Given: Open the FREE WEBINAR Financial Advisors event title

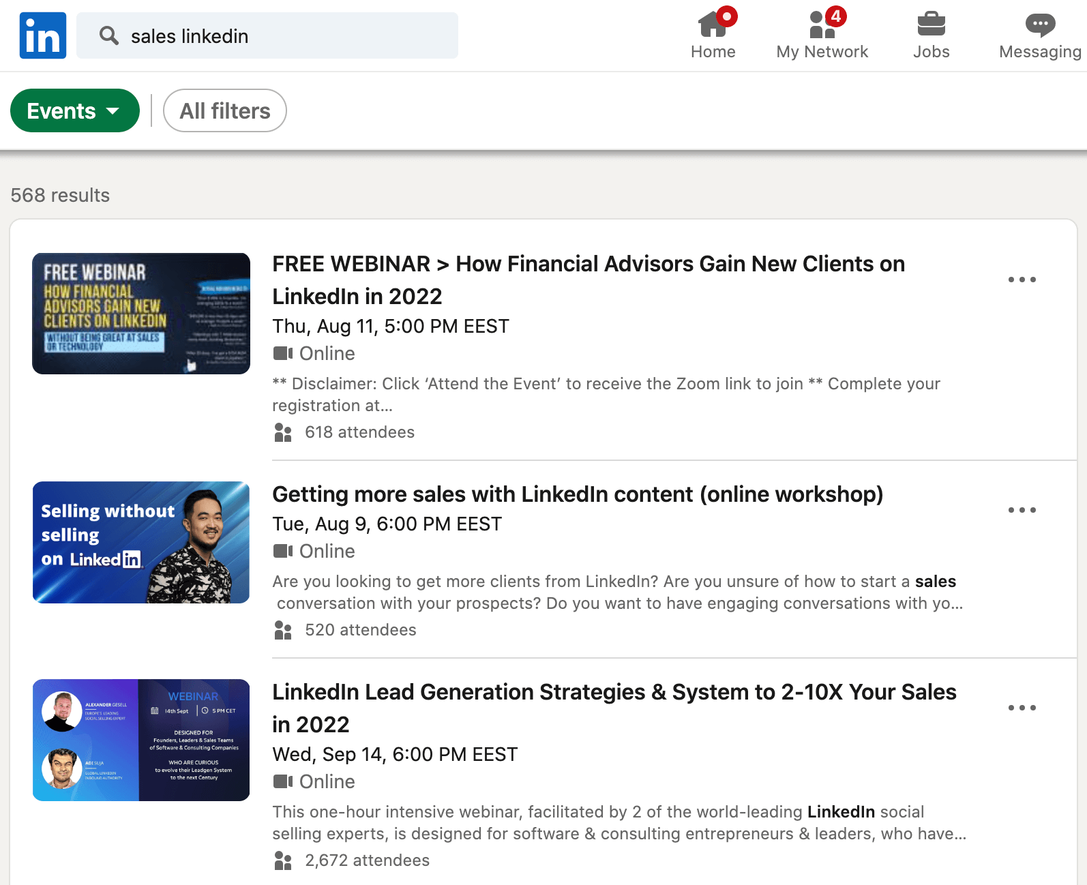Looking at the screenshot, I should pyautogui.click(x=588, y=280).
